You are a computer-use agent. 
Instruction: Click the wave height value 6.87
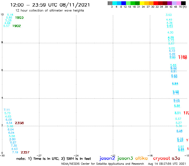click(x=13, y=143)
